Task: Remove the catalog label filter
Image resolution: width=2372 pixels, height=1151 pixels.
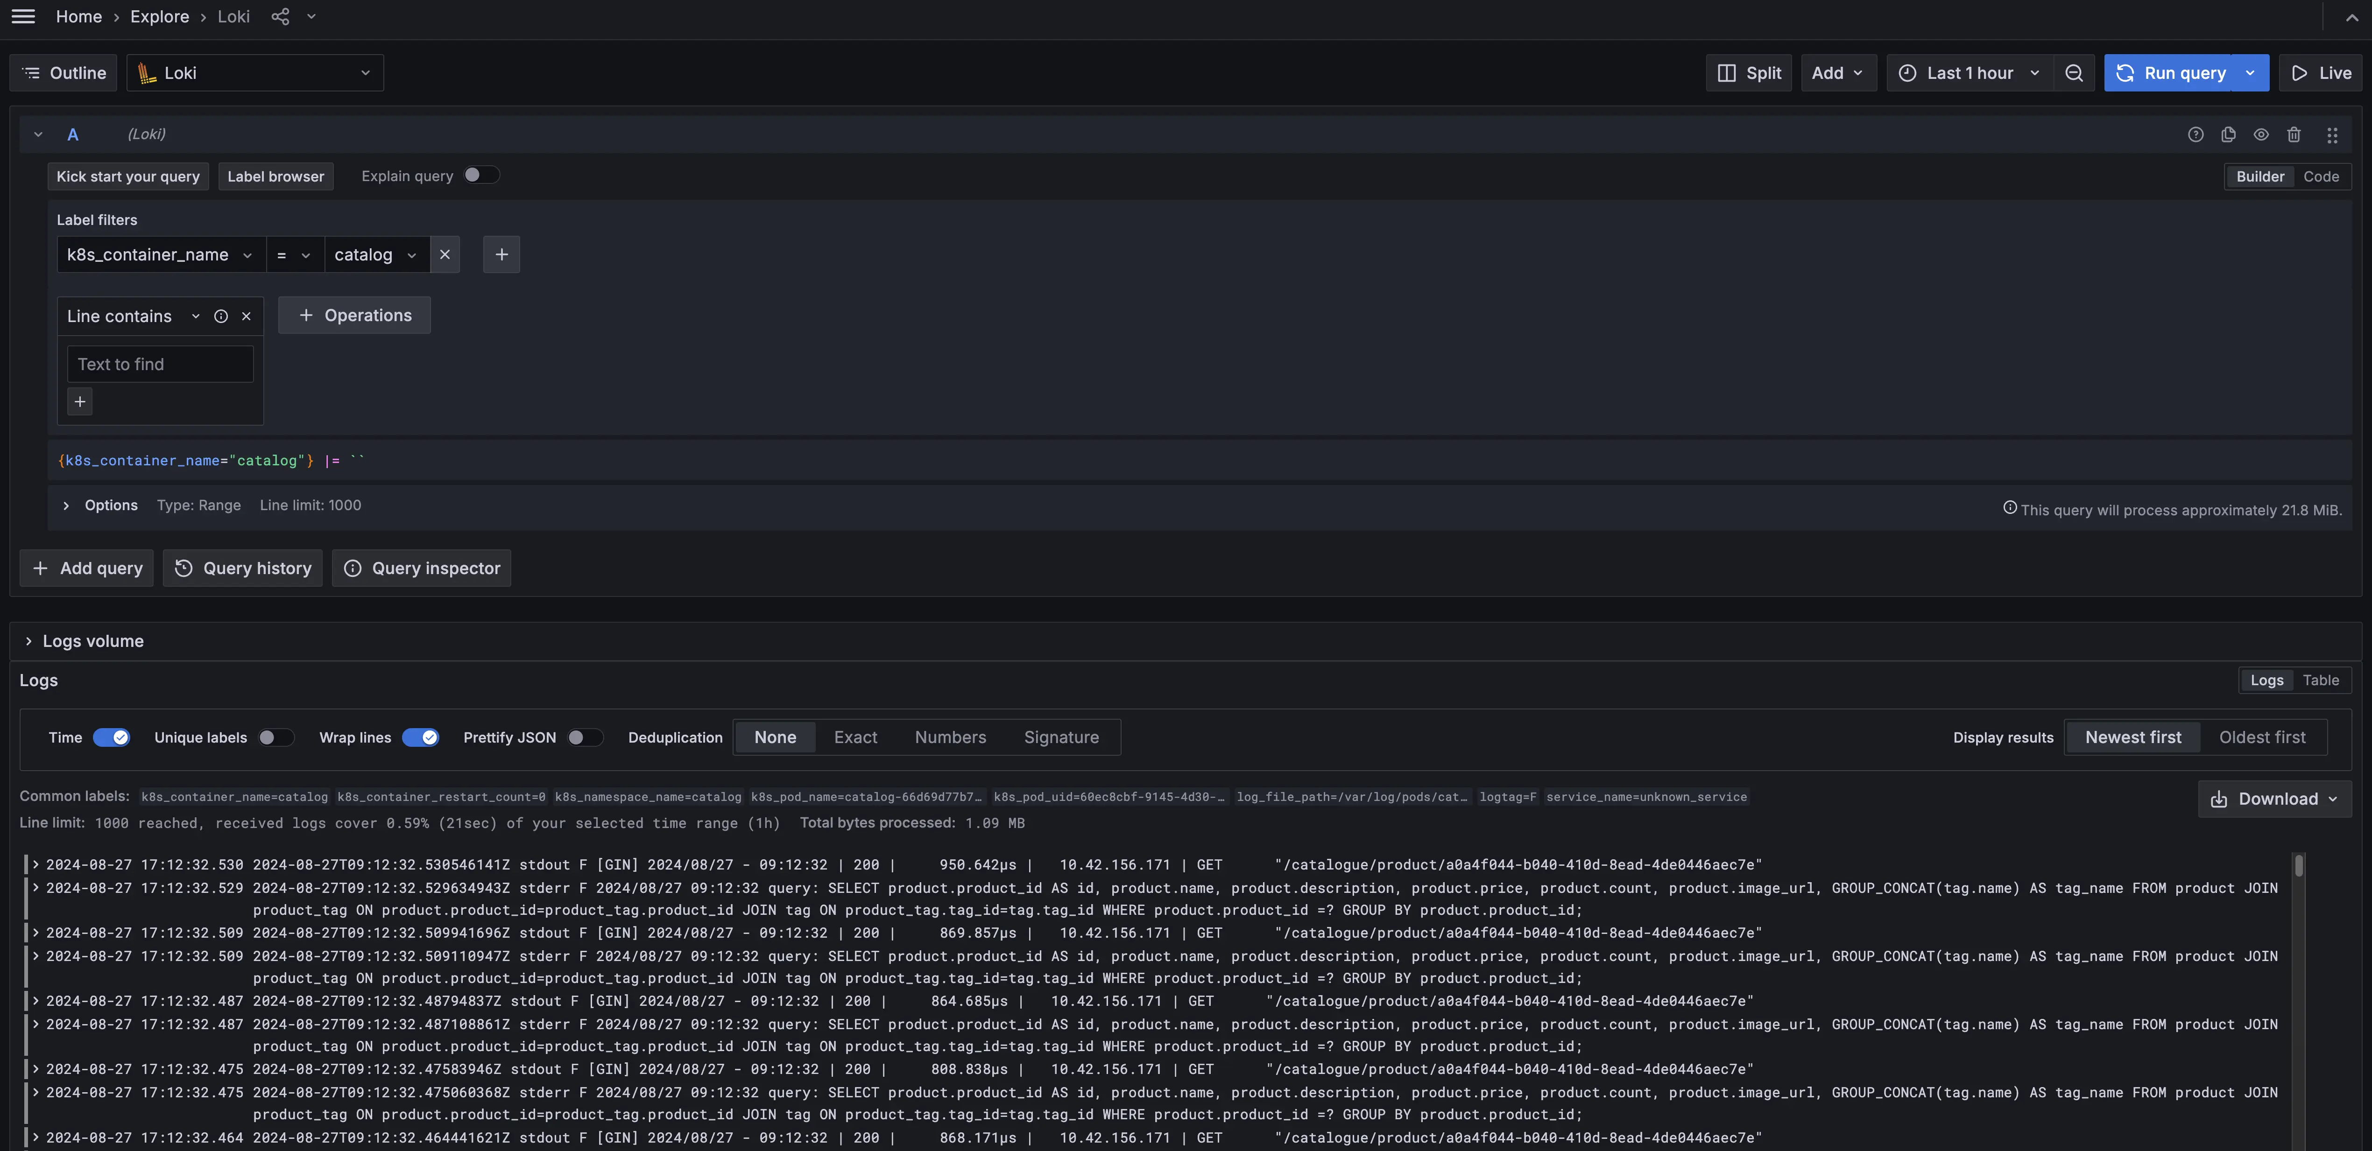Action: click(x=445, y=255)
